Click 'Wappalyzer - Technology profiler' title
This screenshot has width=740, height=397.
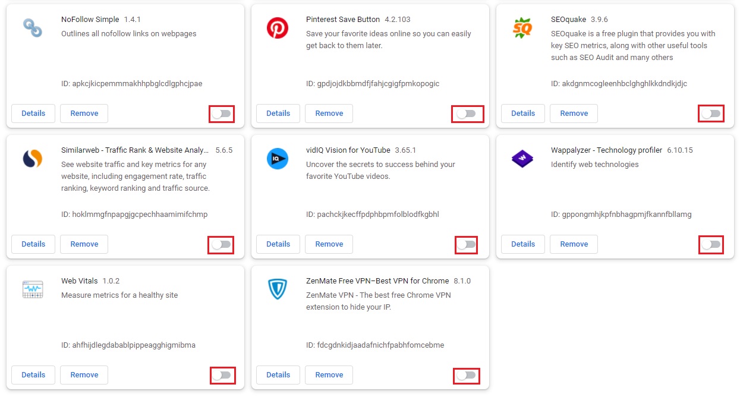606,150
